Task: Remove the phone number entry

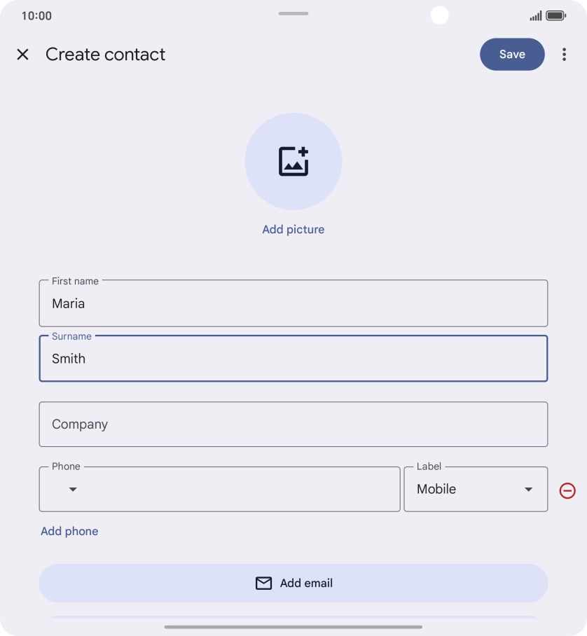Action: (x=567, y=490)
